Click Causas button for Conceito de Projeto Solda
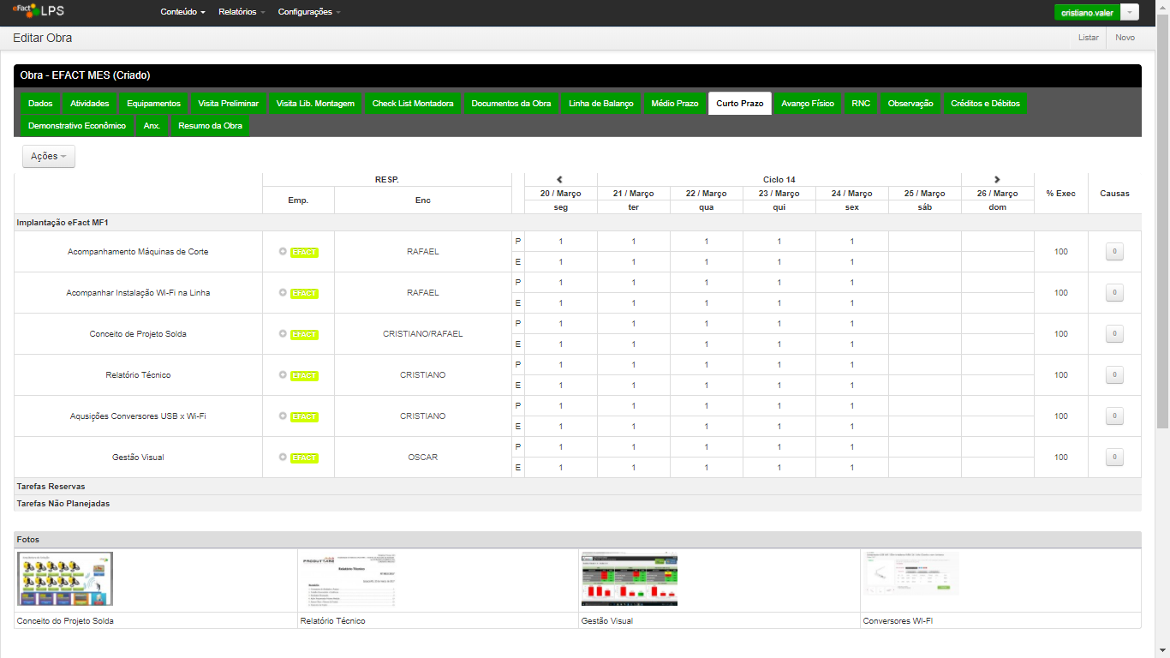The height and width of the screenshot is (658, 1170). click(1114, 334)
